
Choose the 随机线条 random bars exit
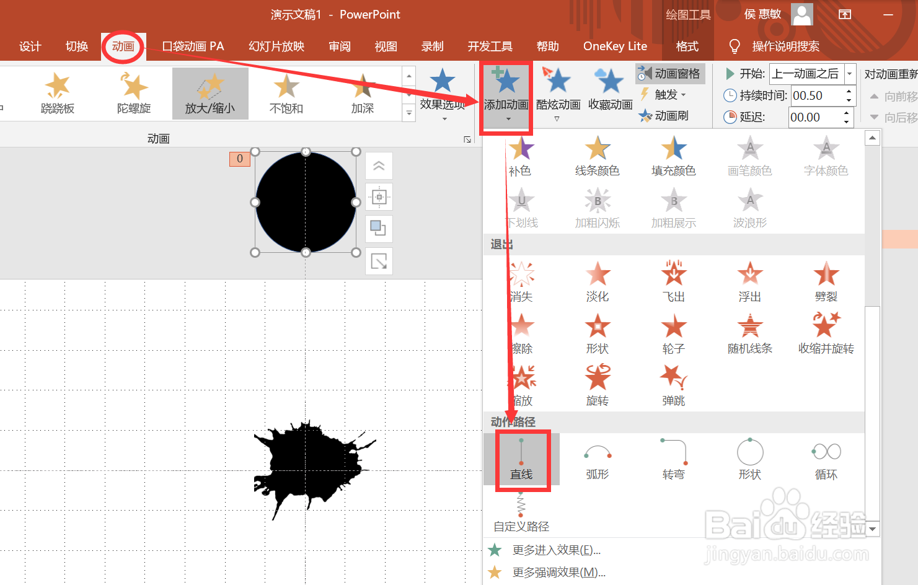(x=750, y=334)
